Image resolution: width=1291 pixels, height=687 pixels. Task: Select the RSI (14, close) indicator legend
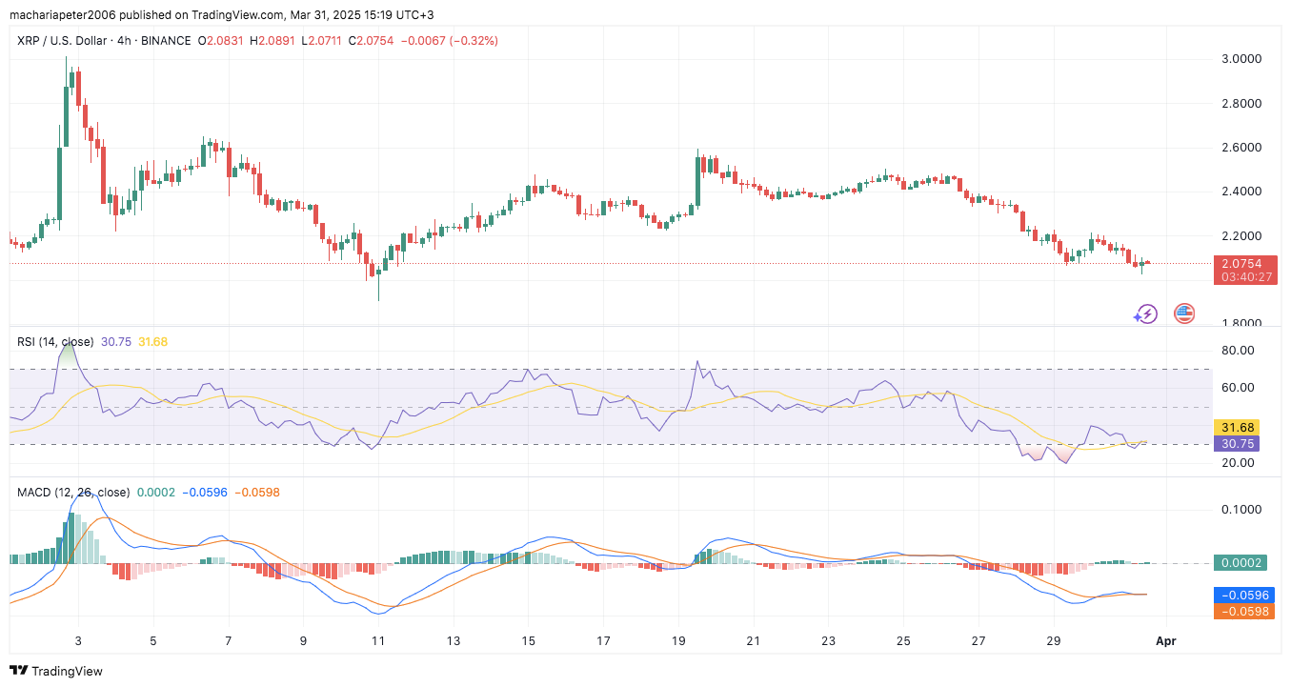pos(56,341)
